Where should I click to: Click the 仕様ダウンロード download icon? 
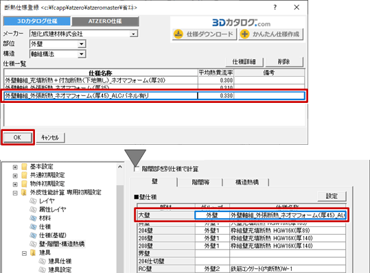[x=178, y=34]
